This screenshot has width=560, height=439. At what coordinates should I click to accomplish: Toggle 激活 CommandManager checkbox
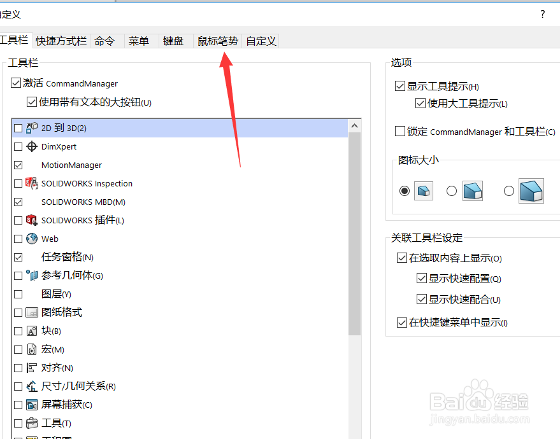click(x=16, y=83)
